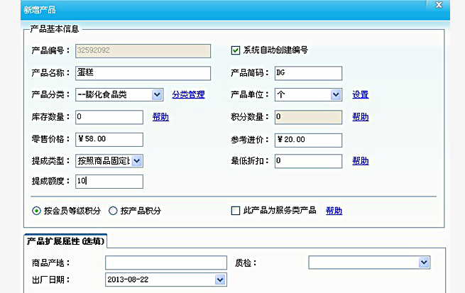The image size is (465, 293).
Task: Switch to 产品扩展属性 (选填) tab
Action: click(65, 241)
